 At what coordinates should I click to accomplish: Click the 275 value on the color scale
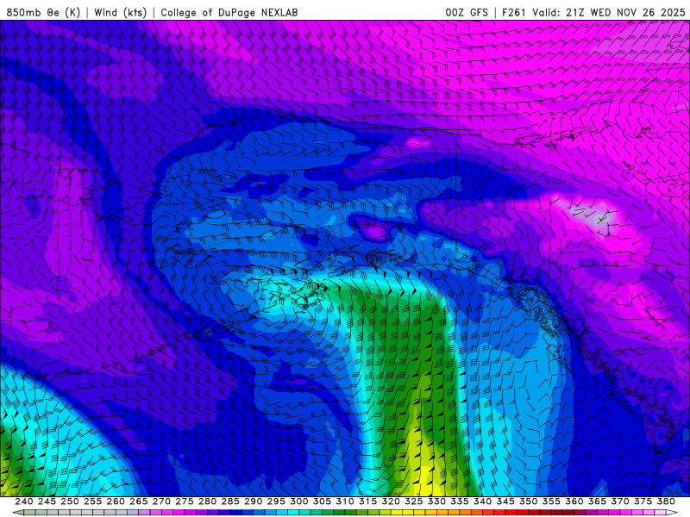tap(185, 501)
